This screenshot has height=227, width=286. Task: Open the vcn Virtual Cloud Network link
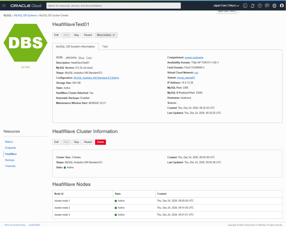point(196,72)
